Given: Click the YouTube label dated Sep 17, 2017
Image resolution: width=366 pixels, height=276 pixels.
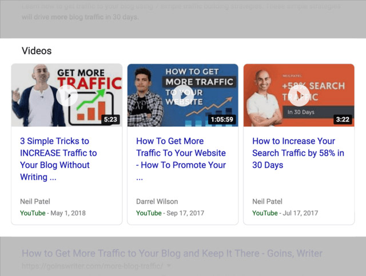Looking at the screenshot, I should click(149, 213).
